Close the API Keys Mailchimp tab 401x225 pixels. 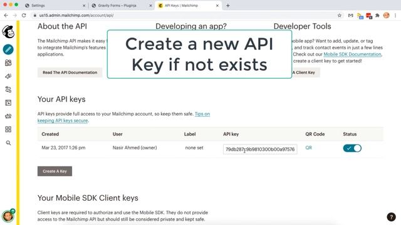click(x=217, y=6)
